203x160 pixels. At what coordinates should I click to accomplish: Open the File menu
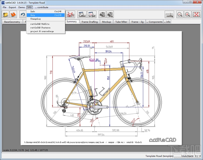pyautogui.click(x=5, y=7)
